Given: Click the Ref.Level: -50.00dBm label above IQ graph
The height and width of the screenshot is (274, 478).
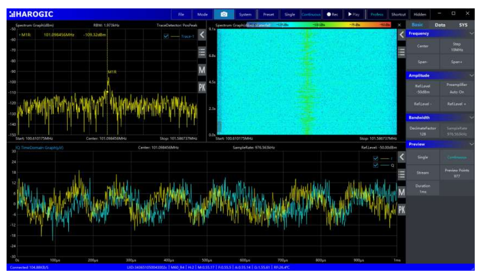Looking at the screenshot, I should pyautogui.click(x=379, y=148).
